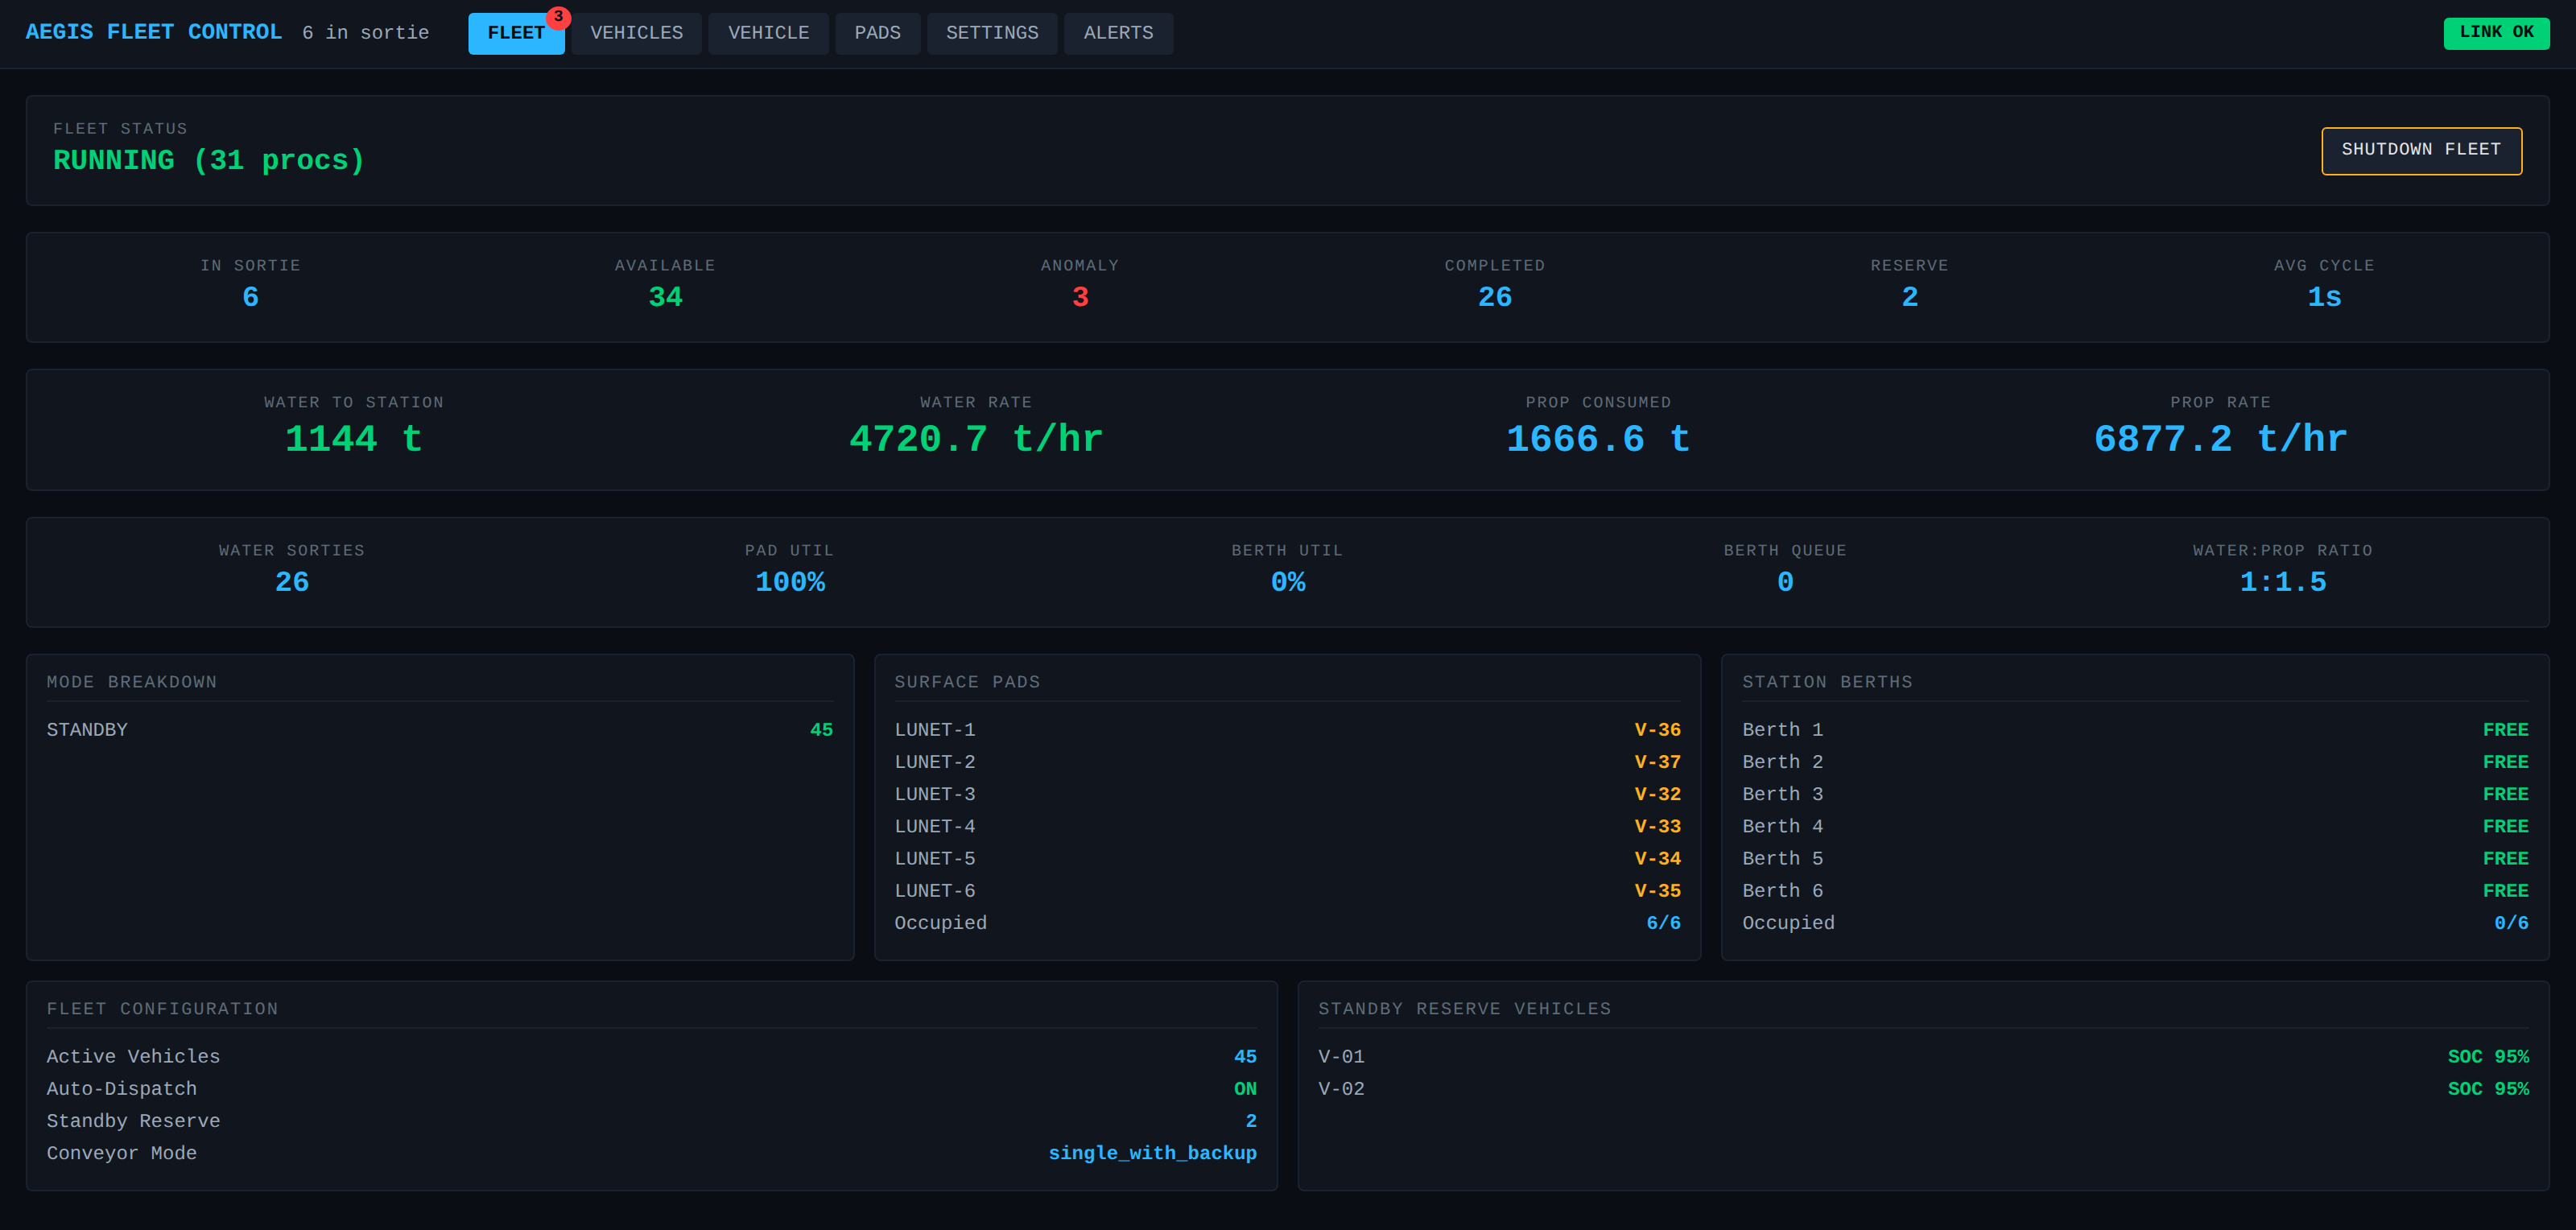Click the pads Occupied 6/6 value

(1663, 923)
